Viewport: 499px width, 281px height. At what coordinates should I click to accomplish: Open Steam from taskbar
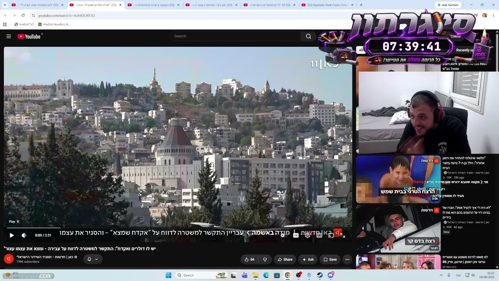pyautogui.click(x=320, y=276)
